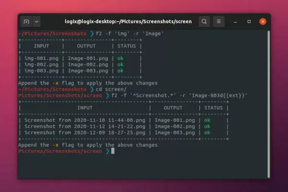Minimize the terminal window
The height and width of the screenshot is (192, 288).
(x=235, y=22)
